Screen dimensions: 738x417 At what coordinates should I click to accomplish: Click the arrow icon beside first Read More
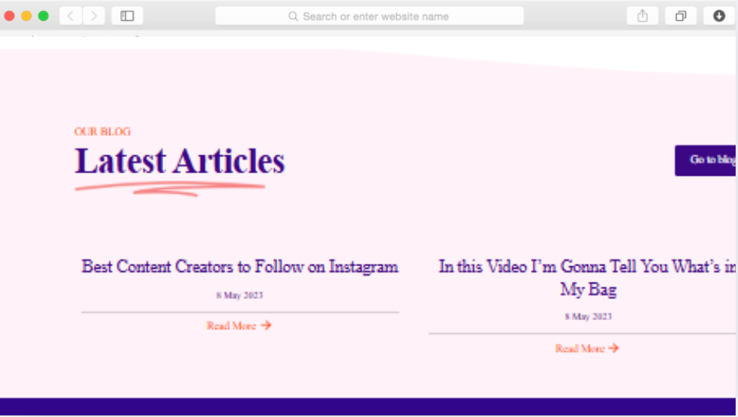point(266,326)
